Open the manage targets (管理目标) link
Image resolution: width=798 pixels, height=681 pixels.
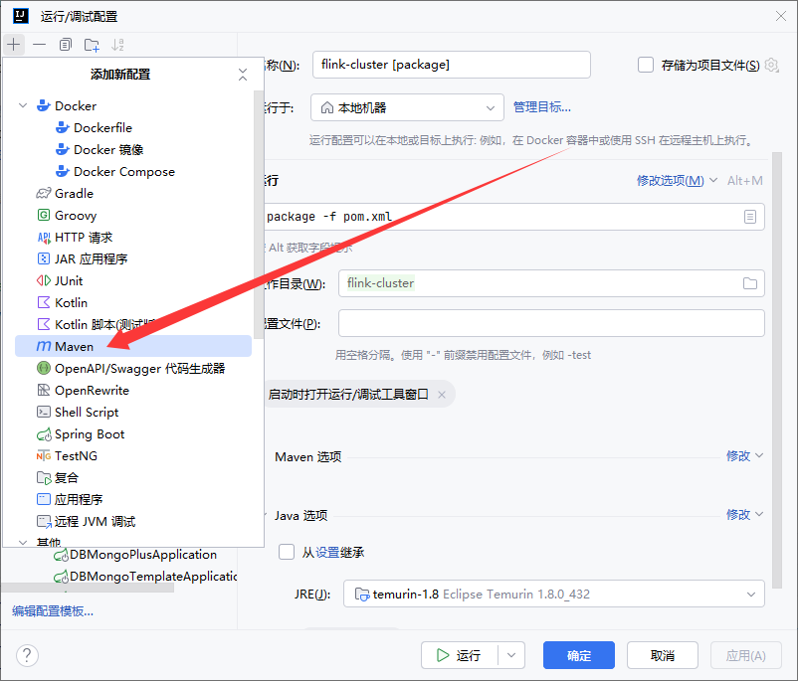[542, 107]
